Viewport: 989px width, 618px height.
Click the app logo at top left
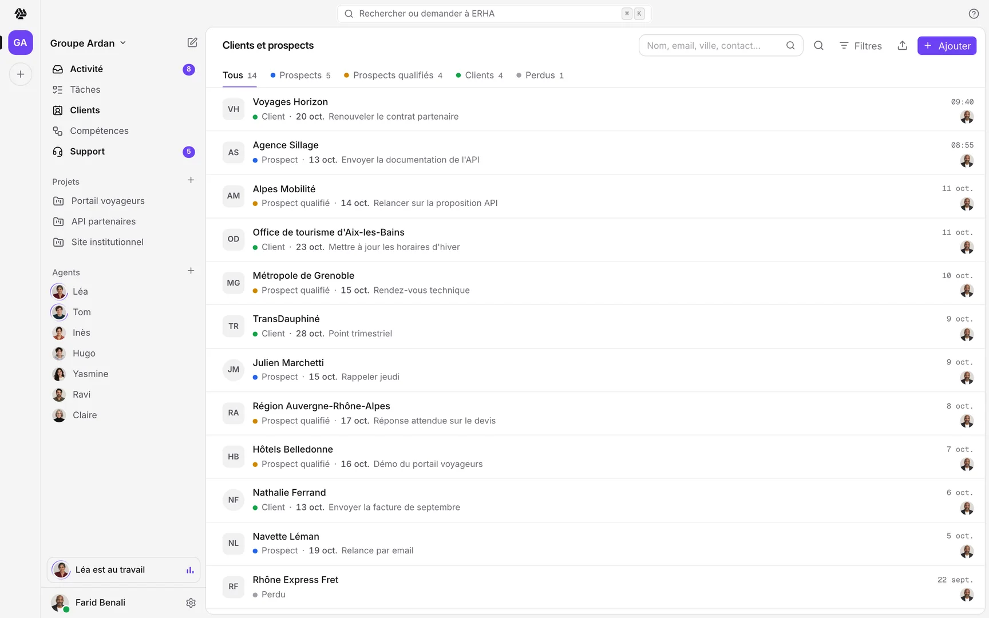[x=21, y=13]
